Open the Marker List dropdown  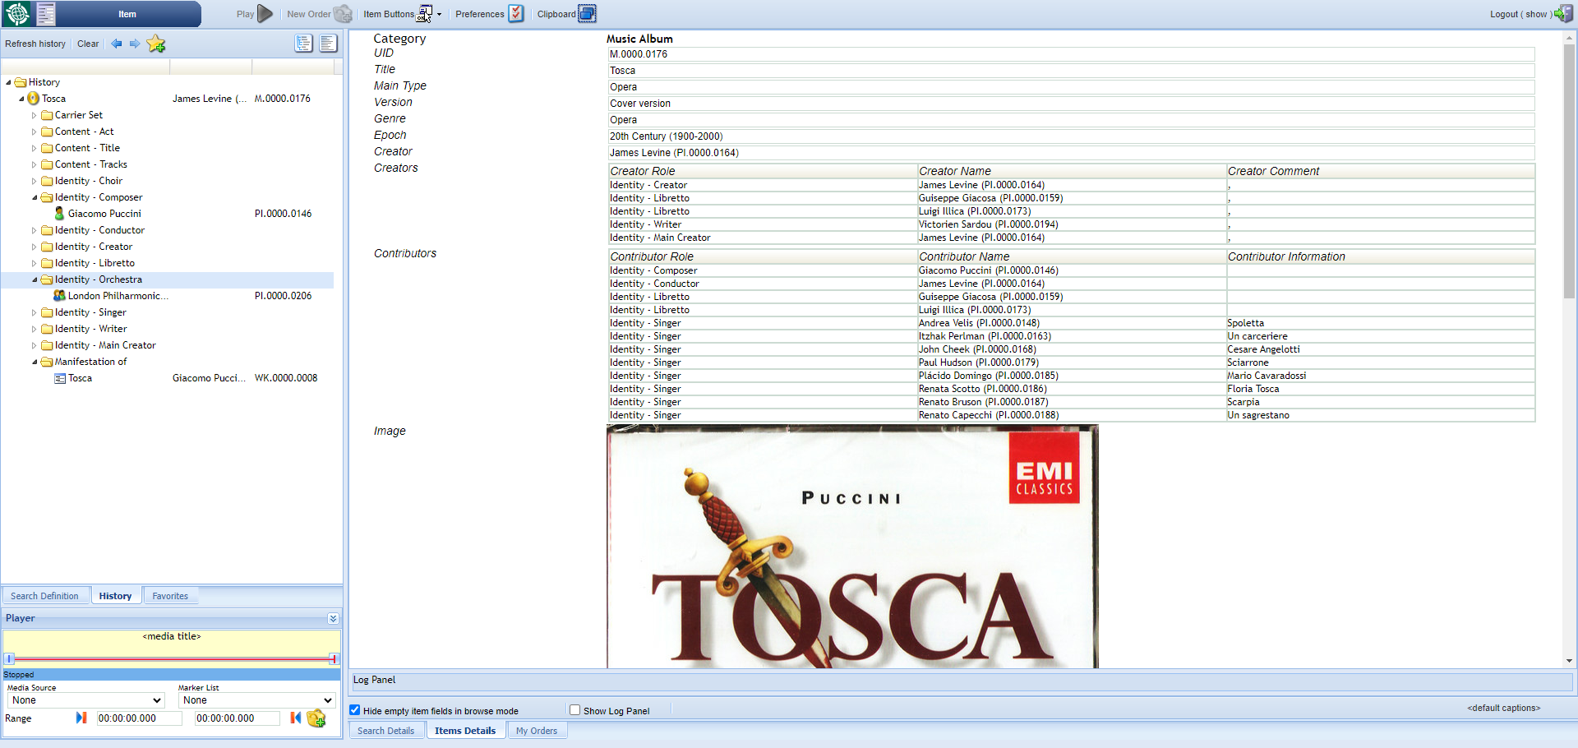coord(257,700)
